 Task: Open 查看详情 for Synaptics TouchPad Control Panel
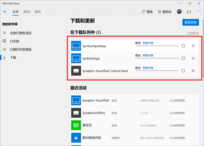pyautogui.click(x=148, y=68)
